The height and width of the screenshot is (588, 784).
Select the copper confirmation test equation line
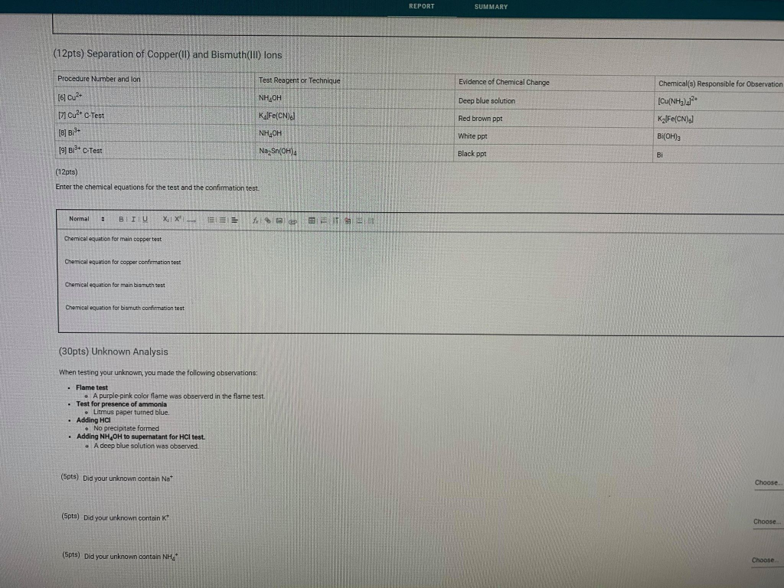pyautogui.click(x=122, y=262)
